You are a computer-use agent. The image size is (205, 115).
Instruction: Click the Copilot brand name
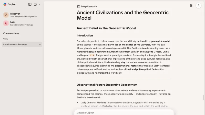click(x=12, y=4)
